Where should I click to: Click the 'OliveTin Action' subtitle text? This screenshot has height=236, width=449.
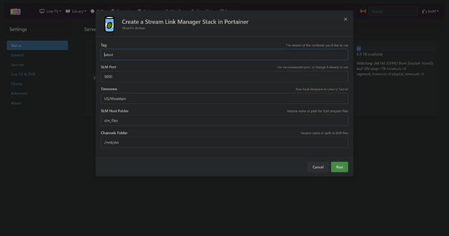(x=133, y=28)
